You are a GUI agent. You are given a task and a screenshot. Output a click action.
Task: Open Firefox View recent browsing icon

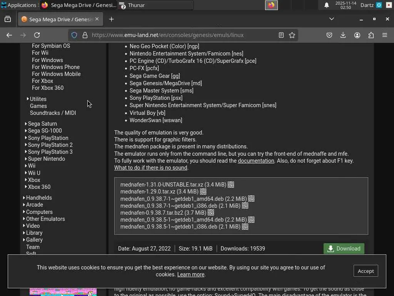click(x=8, y=19)
